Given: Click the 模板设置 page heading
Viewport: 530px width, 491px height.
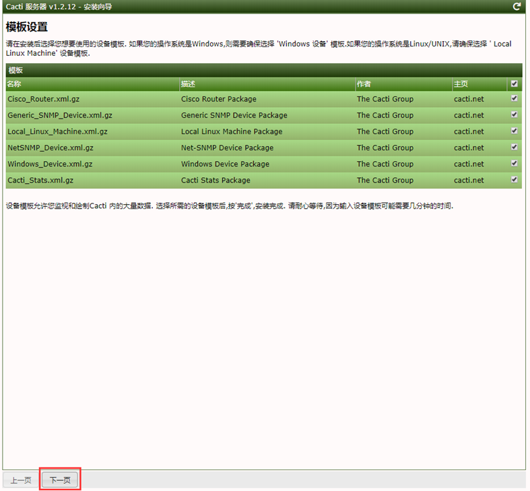Looking at the screenshot, I should pyautogui.click(x=27, y=27).
